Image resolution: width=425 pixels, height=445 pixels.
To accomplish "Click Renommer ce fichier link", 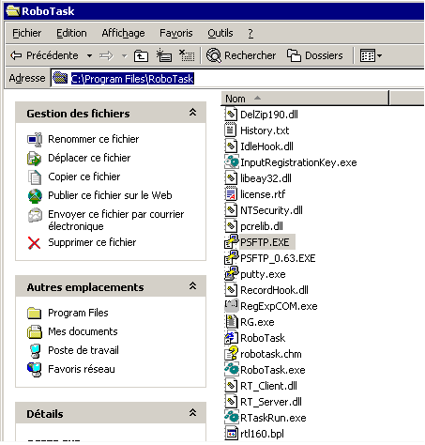I will click(x=93, y=139).
